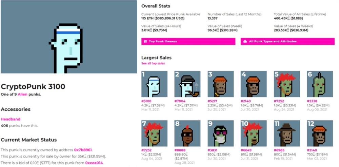The height and width of the screenshot is (167, 339).
Task: Open the #7804 punk link
Action: [180, 101]
